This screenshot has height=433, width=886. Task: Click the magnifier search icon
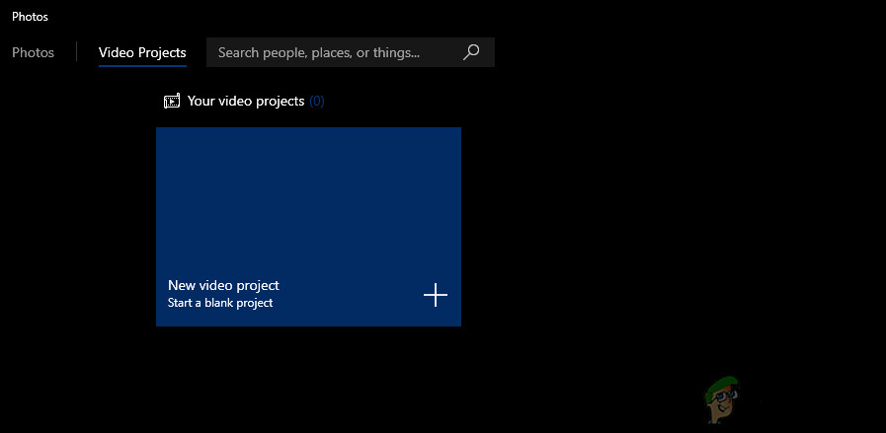point(471,52)
